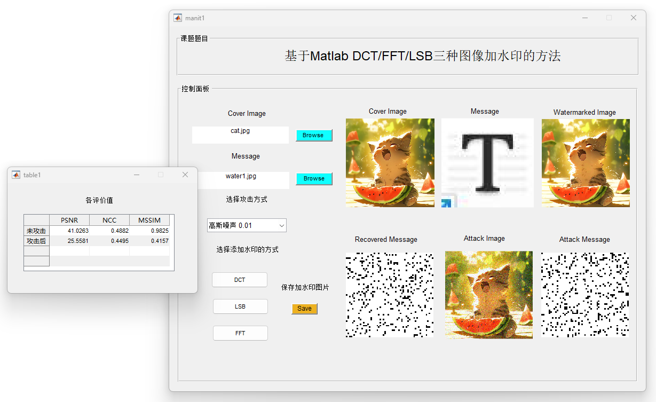The width and height of the screenshot is (656, 402).
Task: Minimize the manit1 window
Action: (585, 18)
